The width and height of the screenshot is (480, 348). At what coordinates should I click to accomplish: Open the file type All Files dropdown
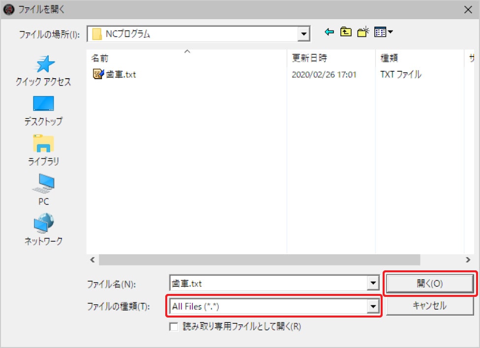click(373, 307)
